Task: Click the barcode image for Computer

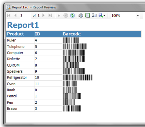Action: (x=74, y=53)
